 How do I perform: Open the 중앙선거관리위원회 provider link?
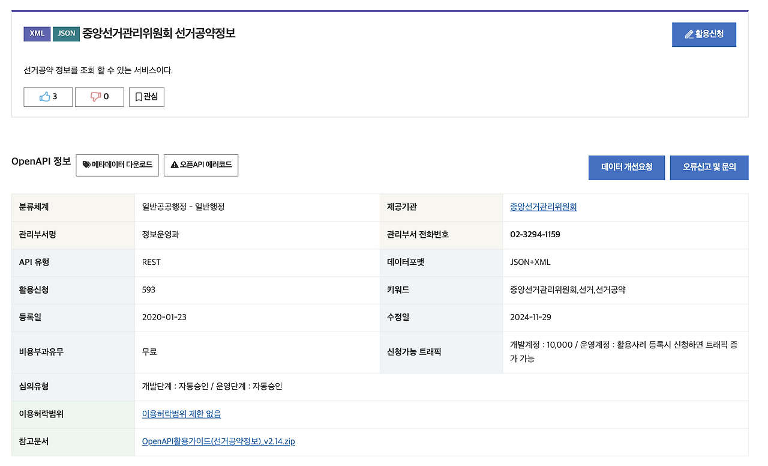[542, 207]
